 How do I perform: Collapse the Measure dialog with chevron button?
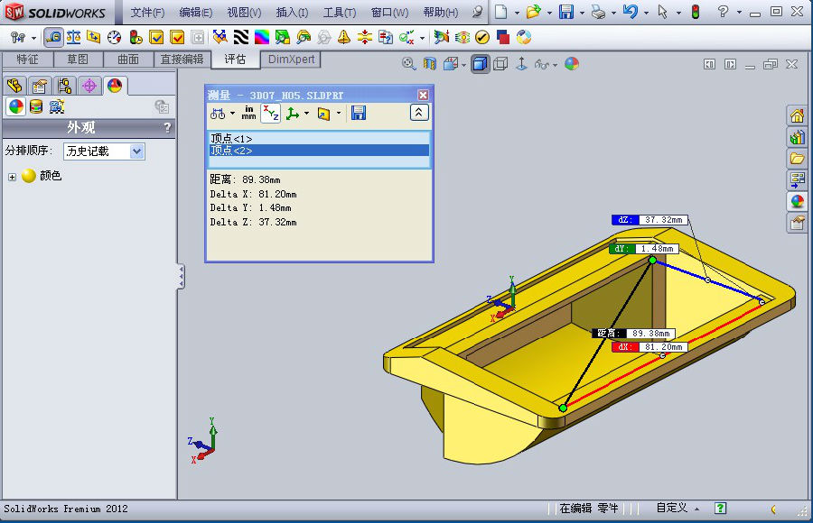point(419,113)
